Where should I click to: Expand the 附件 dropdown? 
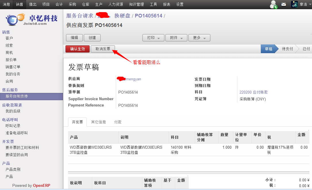pyautogui.click(x=176, y=38)
